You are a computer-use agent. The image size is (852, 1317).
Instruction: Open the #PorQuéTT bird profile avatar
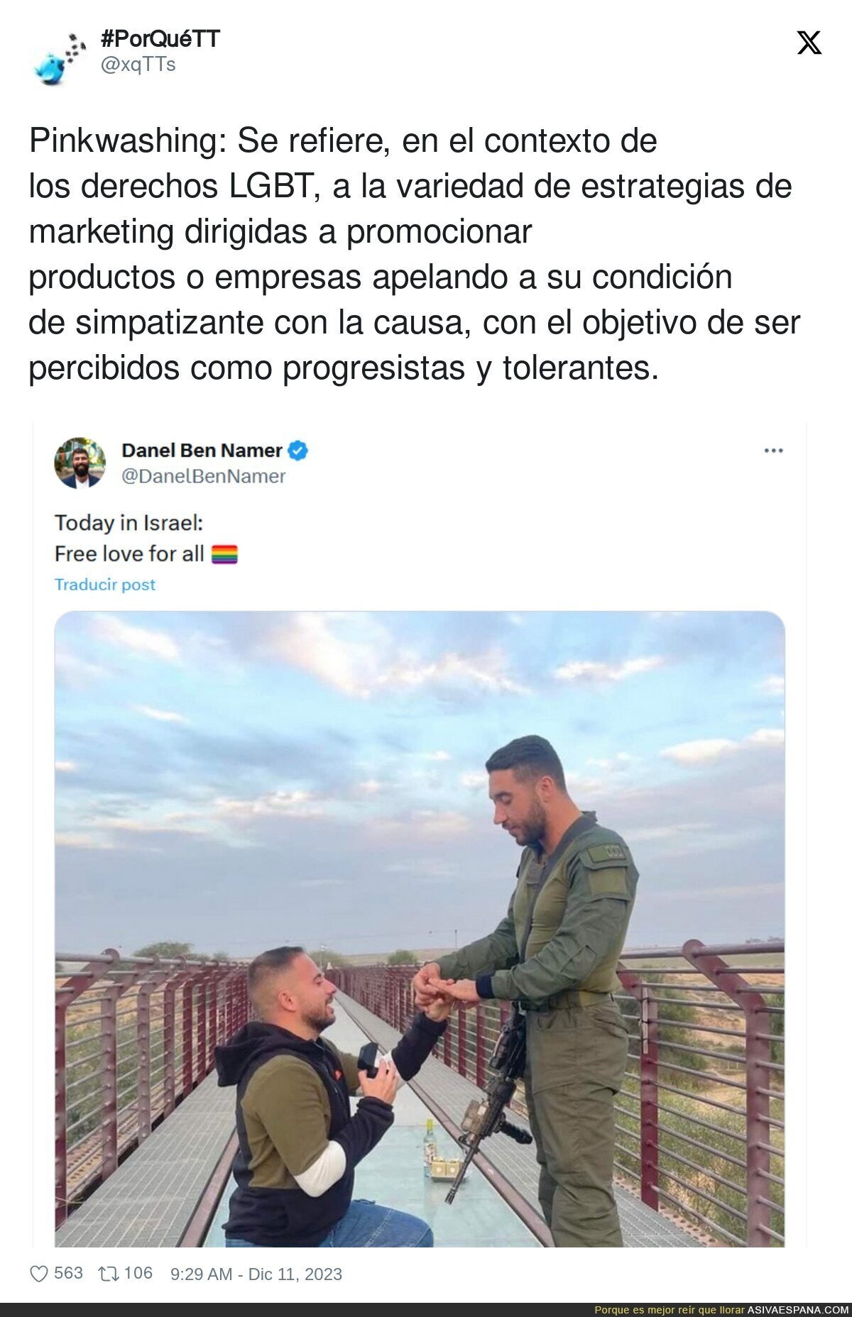point(58,58)
